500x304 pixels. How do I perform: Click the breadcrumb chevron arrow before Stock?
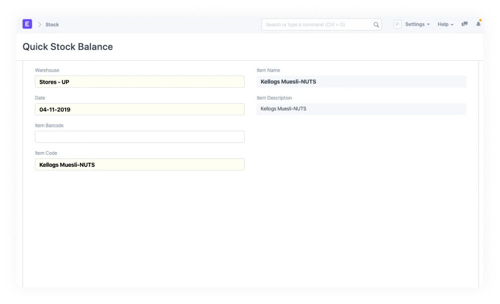[x=40, y=25]
